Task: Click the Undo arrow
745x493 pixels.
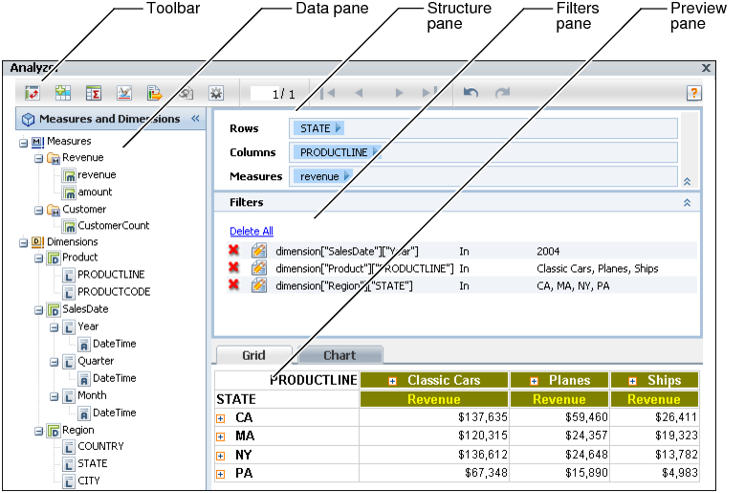Action: pos(471,93)
